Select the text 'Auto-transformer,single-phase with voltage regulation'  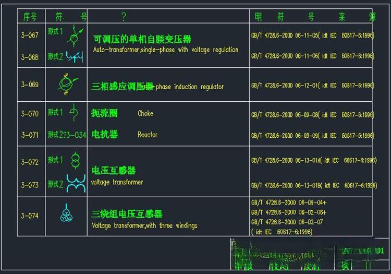[166, 50]
